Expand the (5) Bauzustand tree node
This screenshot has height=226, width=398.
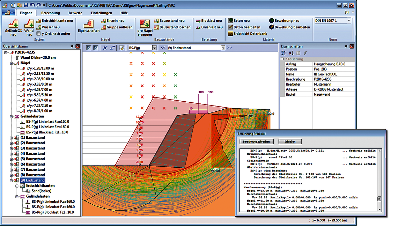pos(11,159)
